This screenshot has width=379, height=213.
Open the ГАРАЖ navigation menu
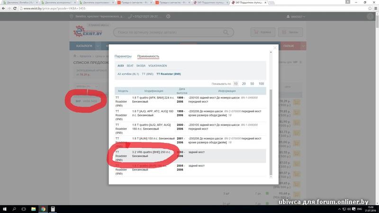(x=289, y=46)
